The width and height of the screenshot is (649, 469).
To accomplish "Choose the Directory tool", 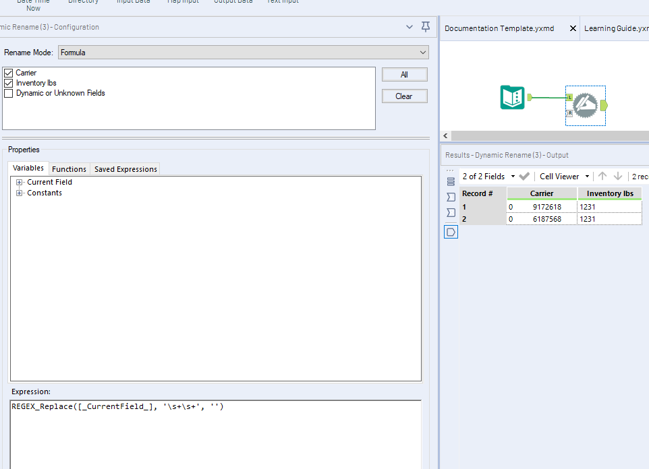I will (83, 3).
